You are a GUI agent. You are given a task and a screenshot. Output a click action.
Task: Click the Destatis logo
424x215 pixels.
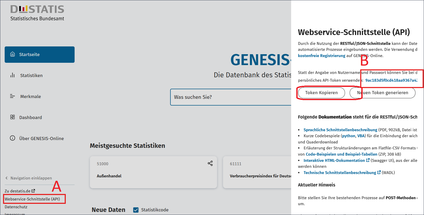point(37,13)
